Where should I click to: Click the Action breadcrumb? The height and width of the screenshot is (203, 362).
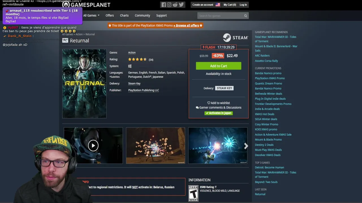point(79,34)
